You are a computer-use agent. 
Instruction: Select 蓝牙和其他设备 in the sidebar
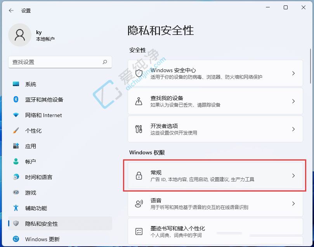click(60, 100)
